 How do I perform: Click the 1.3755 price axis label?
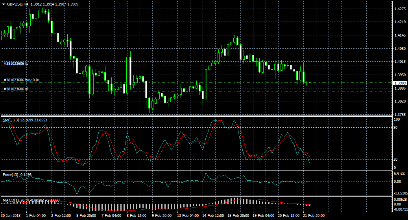click(x=400, y=115)
